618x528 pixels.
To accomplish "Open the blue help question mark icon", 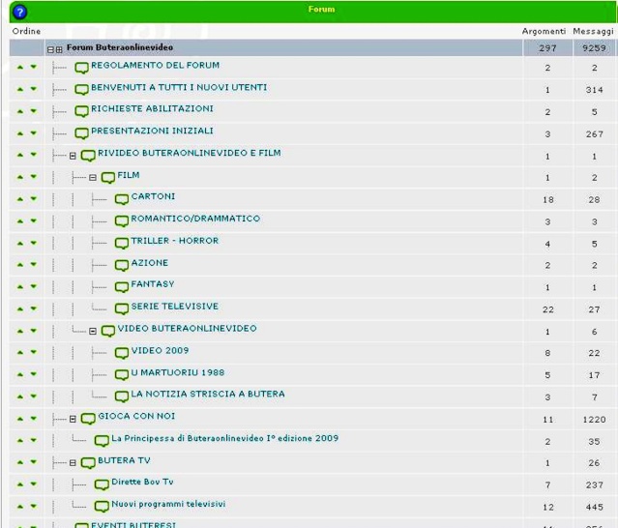I will (19, 12).
